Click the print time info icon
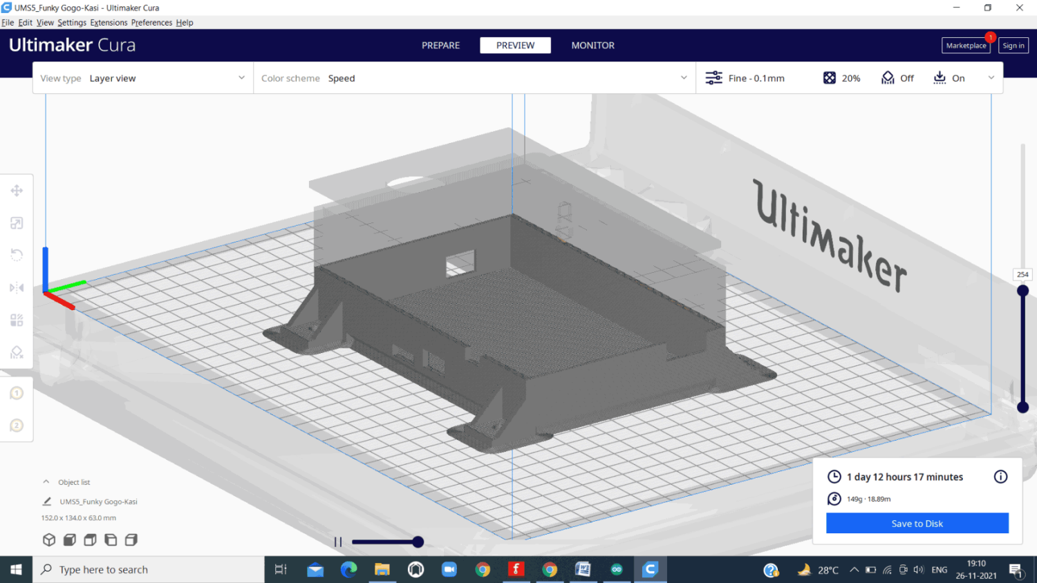Viewport: 1037px width, 583px height. [x=1000, y=477]
